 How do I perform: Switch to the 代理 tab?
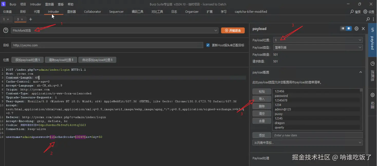pyautogui.click(x=37, y=12)
